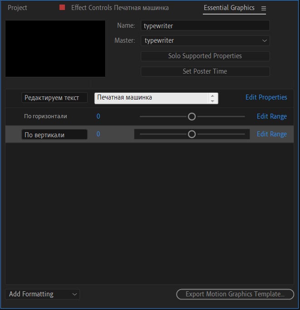Click Export Motion Graphics Template button

235,294
